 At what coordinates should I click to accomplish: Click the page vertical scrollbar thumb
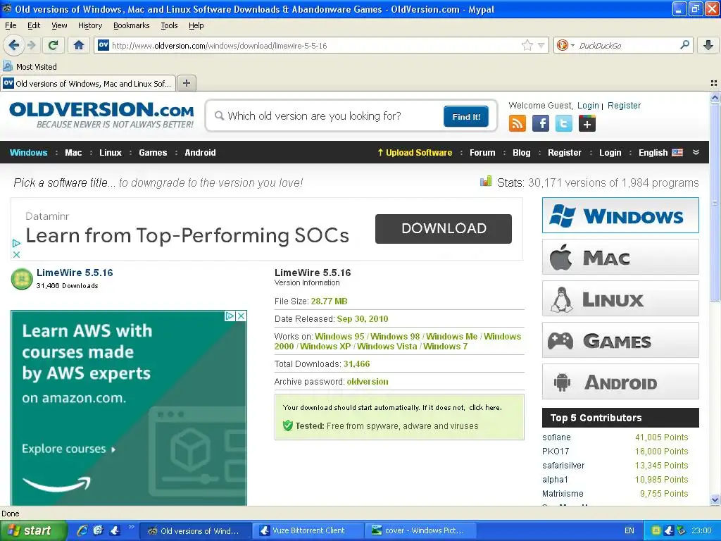715,202
